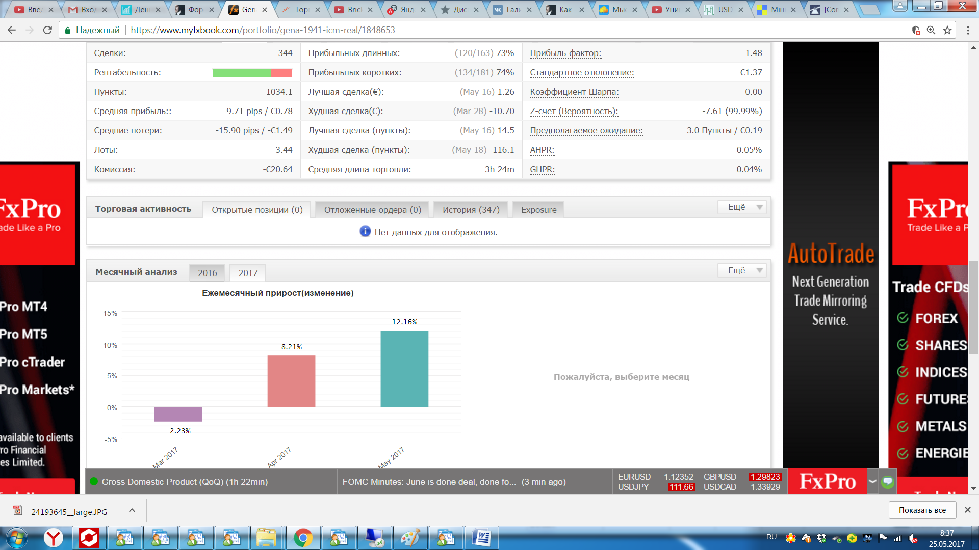Collapse the ticker bar with the chevron

[873, 481]
